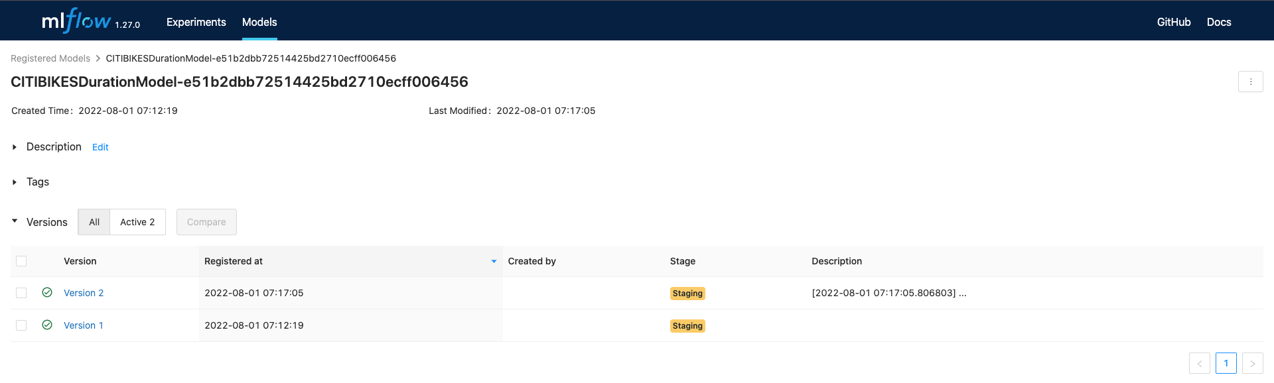Open the three-dot model actions menu
Viewport: 1274px width, 383px height.
point(1250,82)
